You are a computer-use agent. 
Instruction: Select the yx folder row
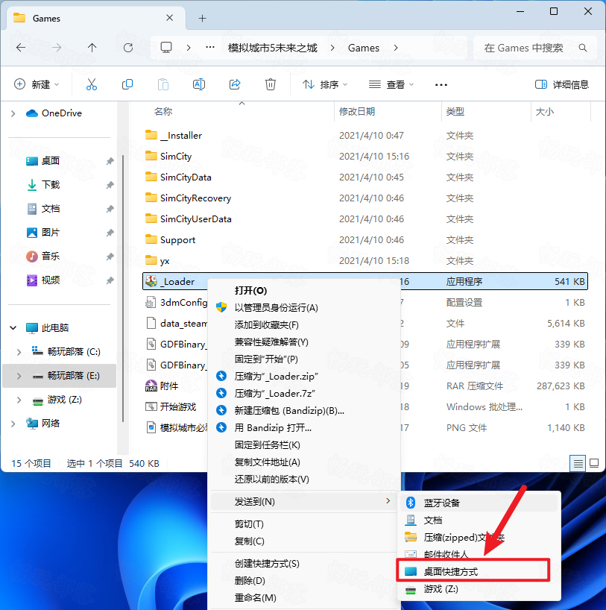pos(364,261)
